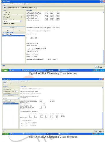Viewport: 105px width, 142px height.
Task: Select the highlighted result list entry in Fig 4.5
Action: pos(11,104)
